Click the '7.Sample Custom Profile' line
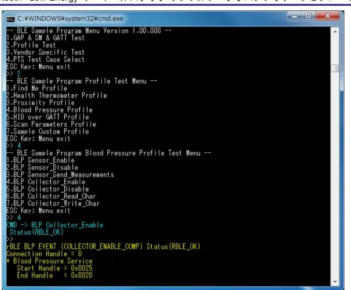Image resolution: width=351 pixels, height=290 pixels. point(48,132)
